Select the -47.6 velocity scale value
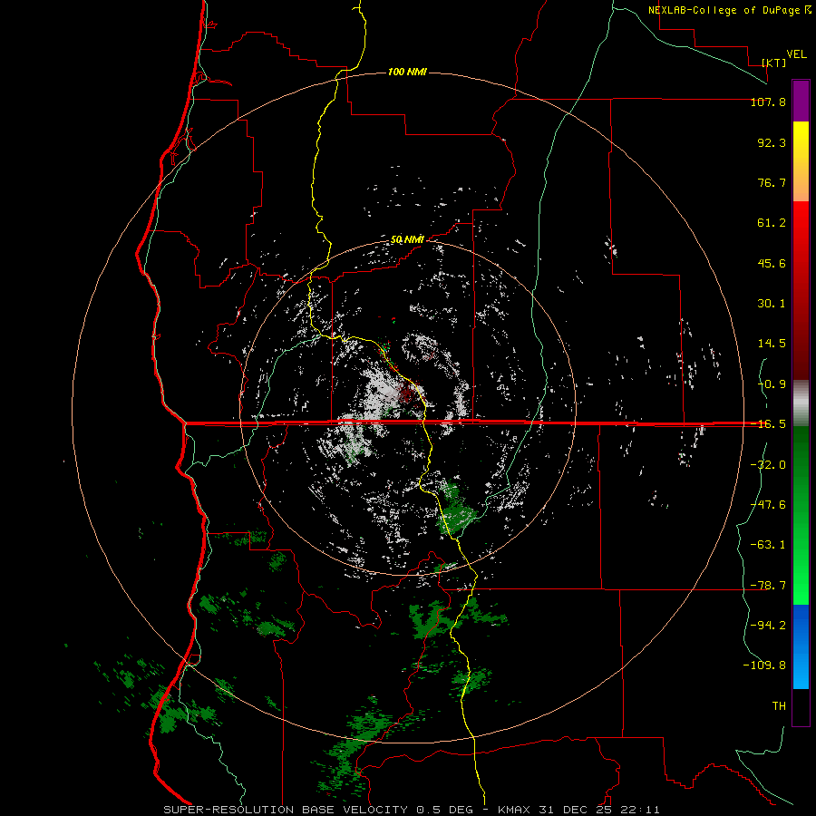816x816 pixels. pyautogui.click(x=768, y=505)
